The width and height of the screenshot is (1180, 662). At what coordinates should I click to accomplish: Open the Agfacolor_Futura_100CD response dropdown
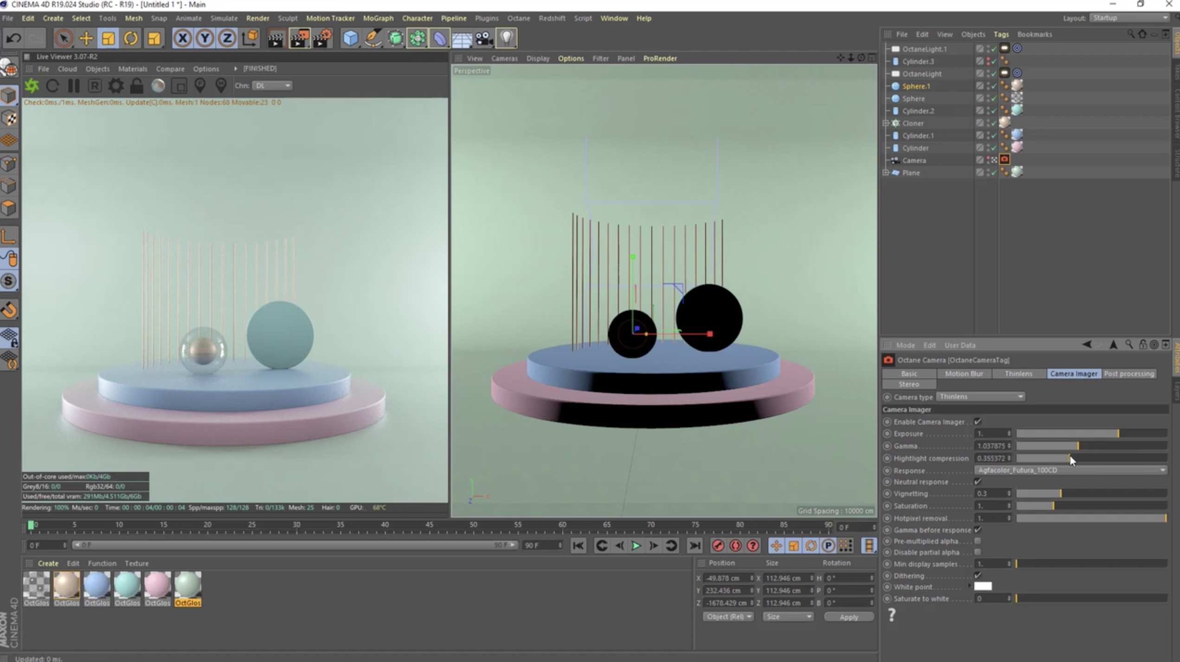coord(1071,470)
